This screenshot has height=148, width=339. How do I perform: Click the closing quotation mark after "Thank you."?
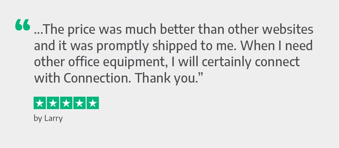click(x=200, y=75)
